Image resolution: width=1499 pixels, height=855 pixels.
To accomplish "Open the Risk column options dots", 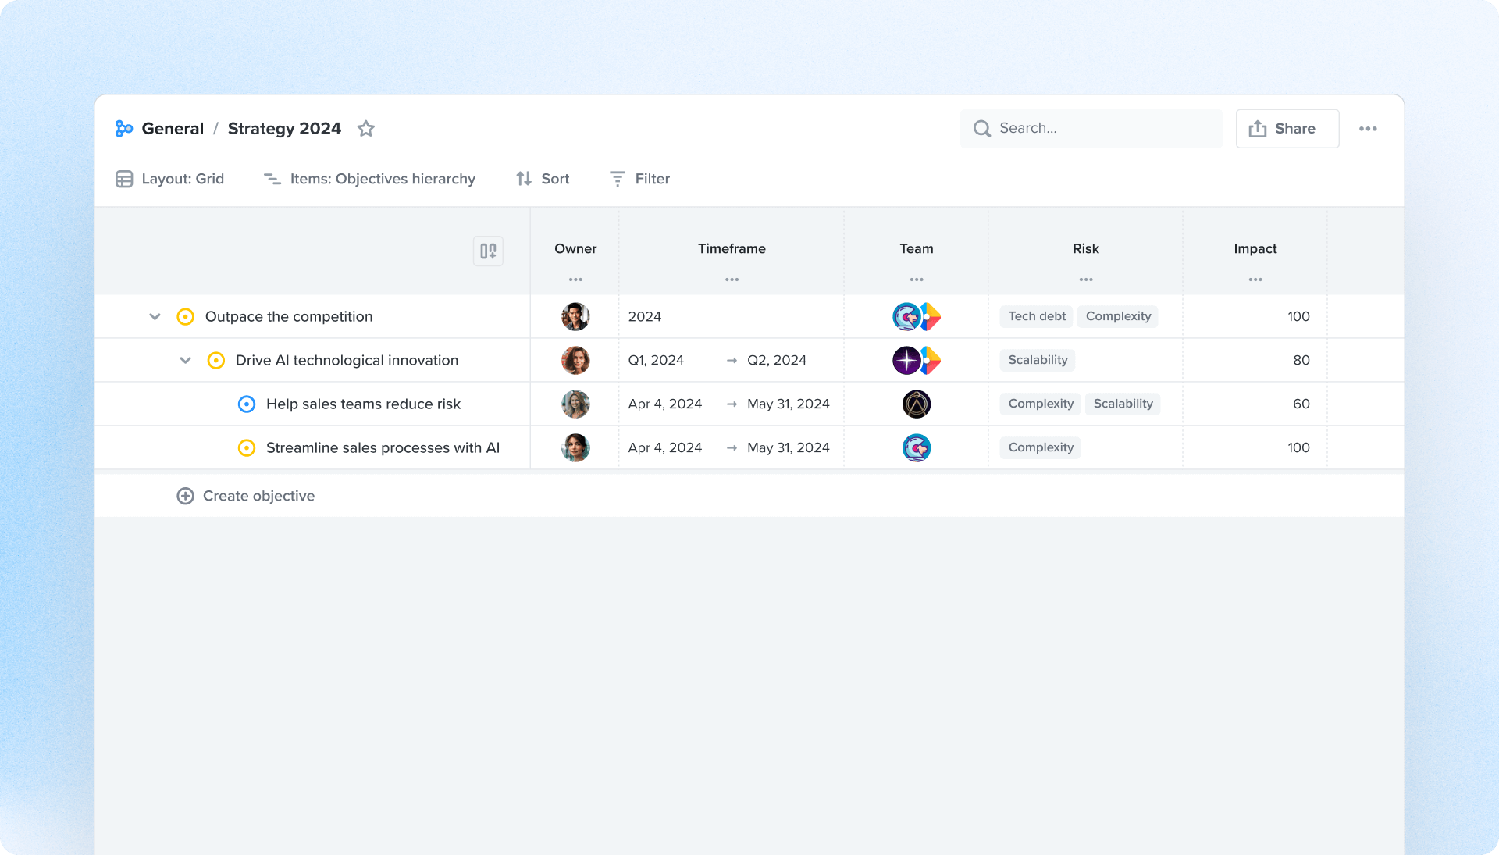I will pyautogui.click(x=1085, y=280).
